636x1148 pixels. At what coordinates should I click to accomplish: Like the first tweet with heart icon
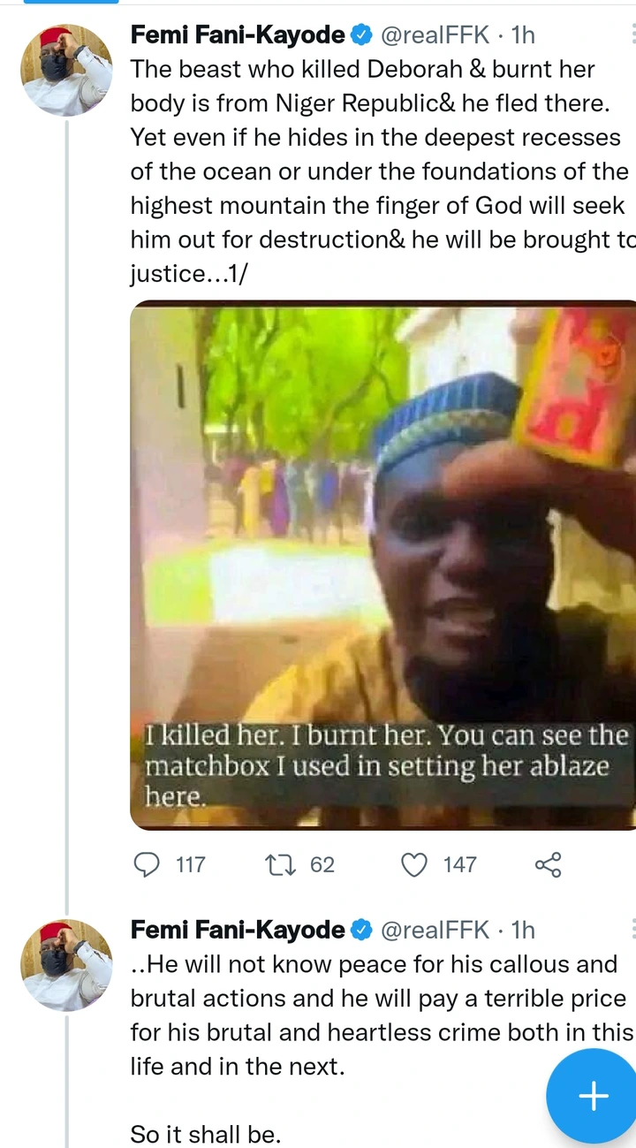pyautogui.click(x=414, y=863)
